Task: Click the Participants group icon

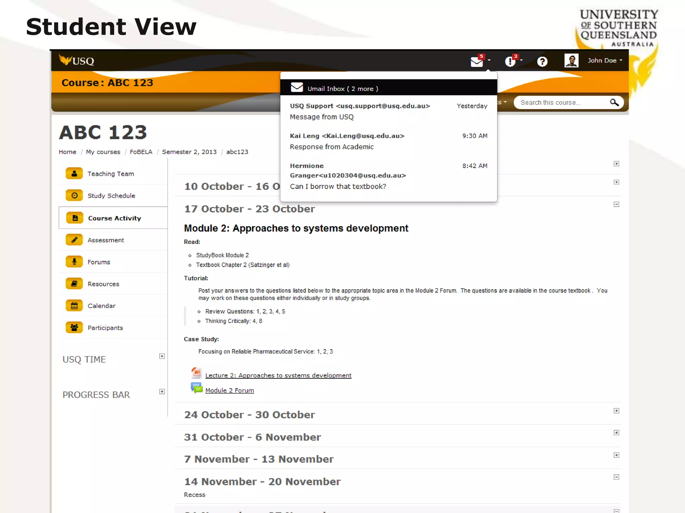Action: pyautogui.click(x=74, y=328)
